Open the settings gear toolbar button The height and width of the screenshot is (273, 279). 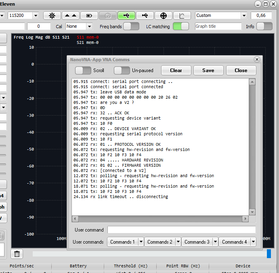52,16
